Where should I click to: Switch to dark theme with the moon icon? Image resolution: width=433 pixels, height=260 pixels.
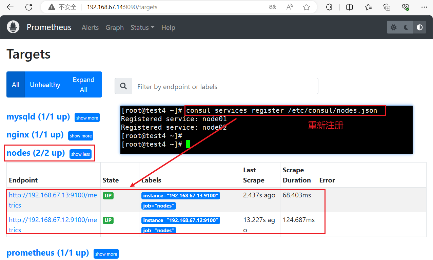406,27
